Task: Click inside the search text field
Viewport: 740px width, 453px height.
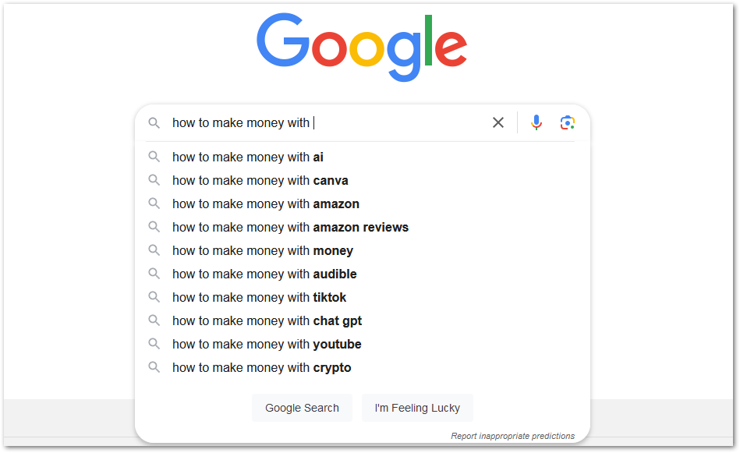Action: pyautogui.click(x=390, y=122)
